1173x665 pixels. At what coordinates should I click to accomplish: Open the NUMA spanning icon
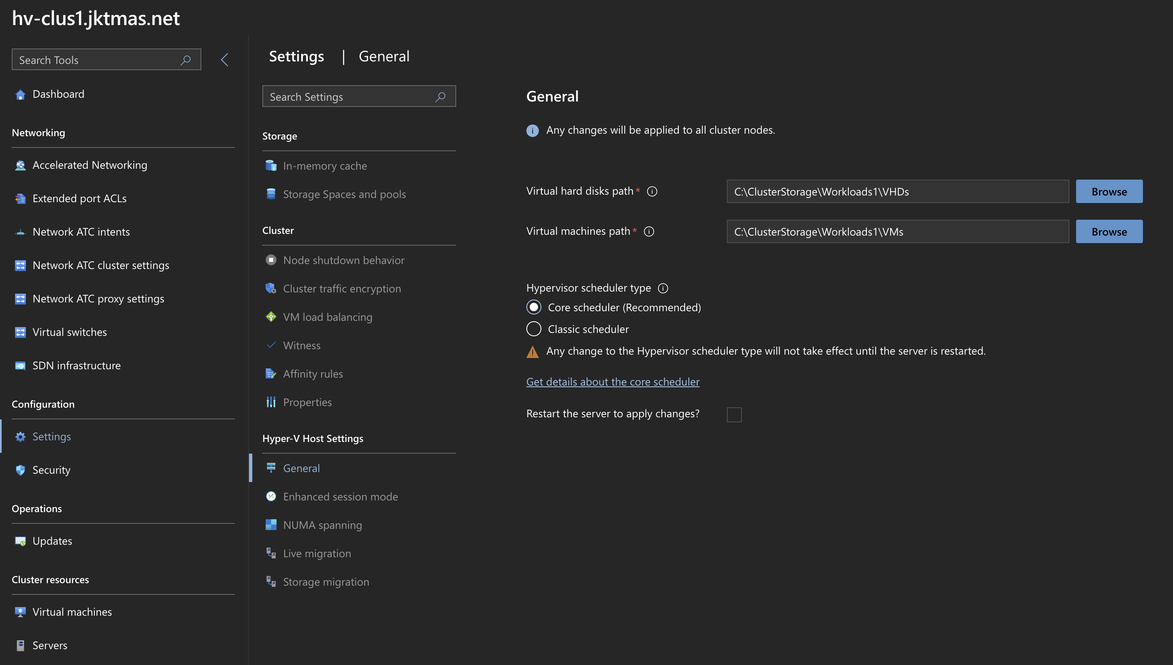tap(271, 525)
